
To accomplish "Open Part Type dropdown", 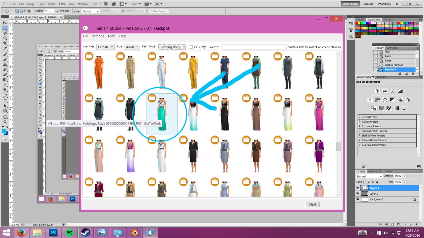I will (172, 47).
